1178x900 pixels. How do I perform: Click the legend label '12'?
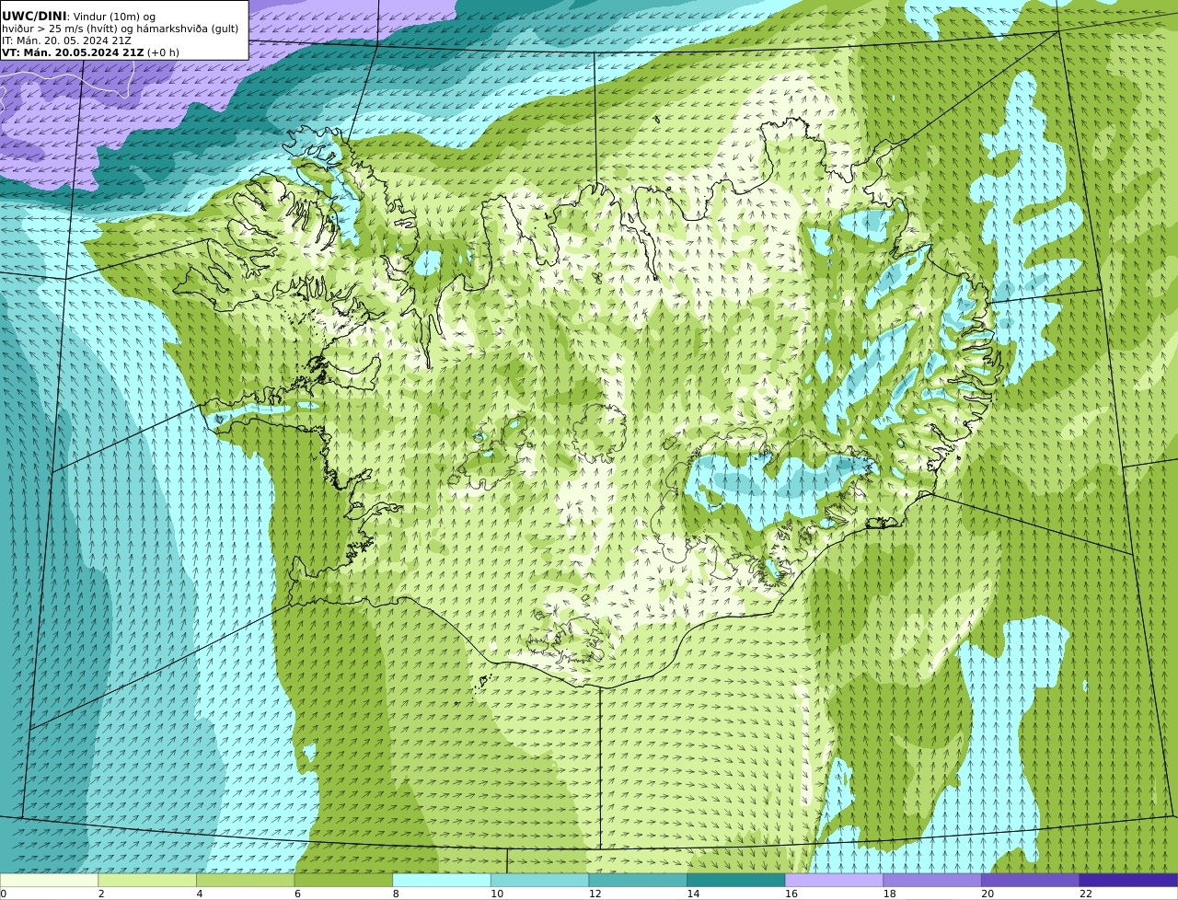tap(595, 894)
